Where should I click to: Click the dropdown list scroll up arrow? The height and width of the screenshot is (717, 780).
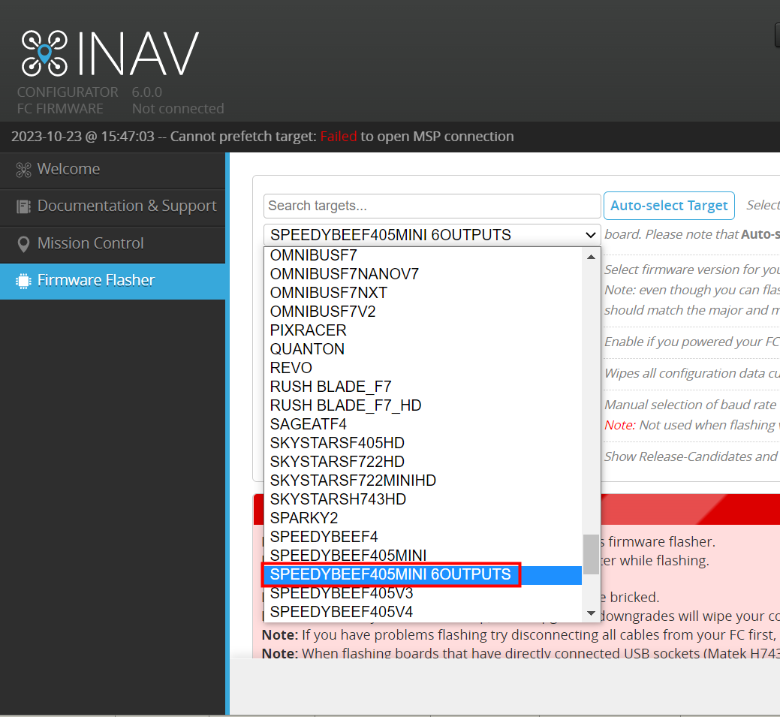point(591,257)
